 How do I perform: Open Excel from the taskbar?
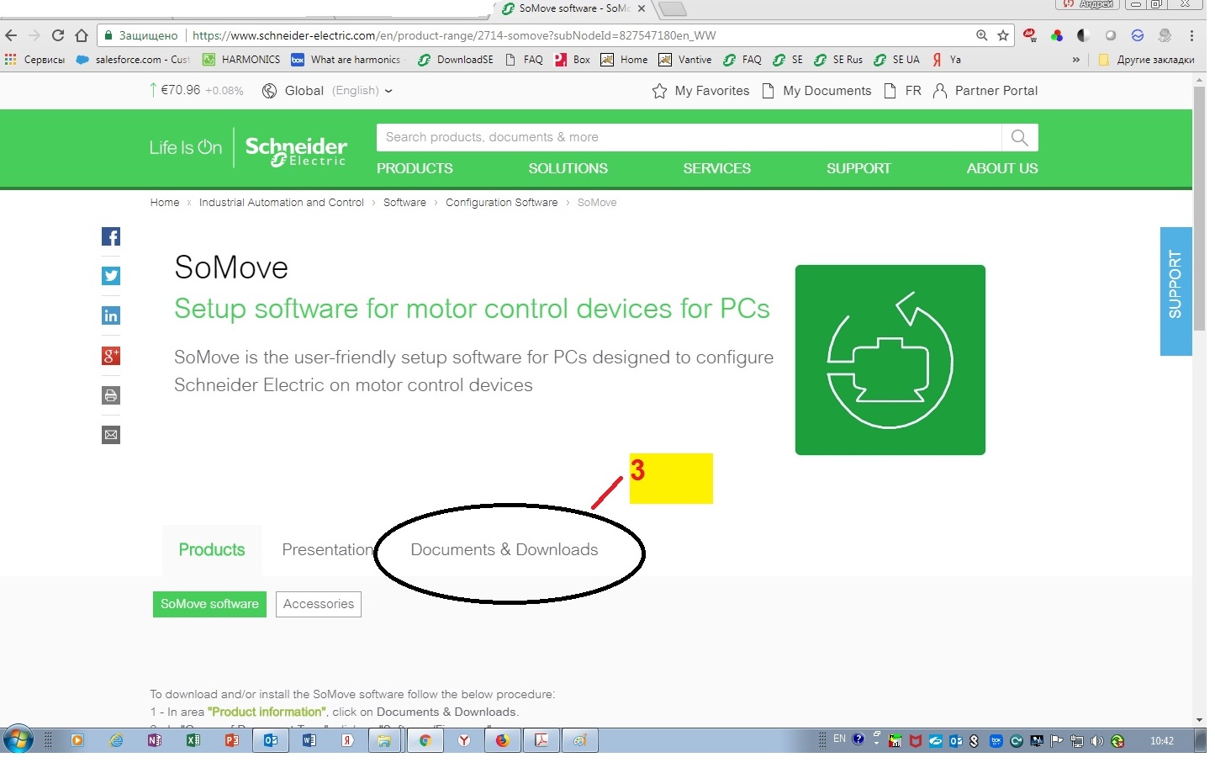coord(193,740)
